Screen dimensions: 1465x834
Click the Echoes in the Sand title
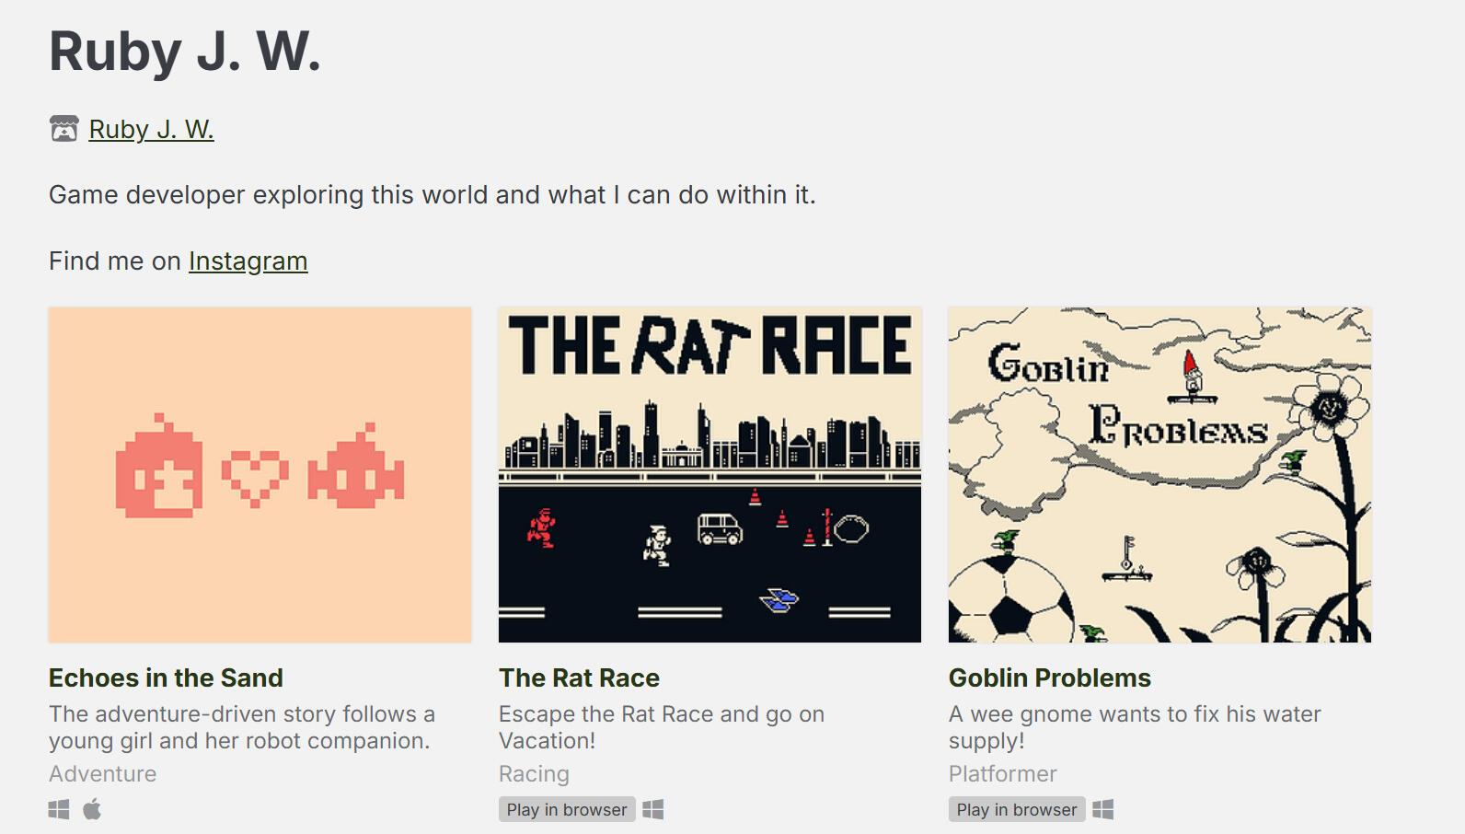coord(166,678)
